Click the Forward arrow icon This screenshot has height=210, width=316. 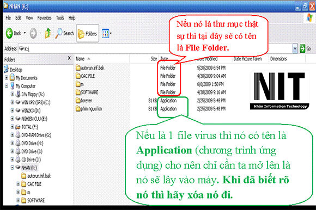(33, 33)
